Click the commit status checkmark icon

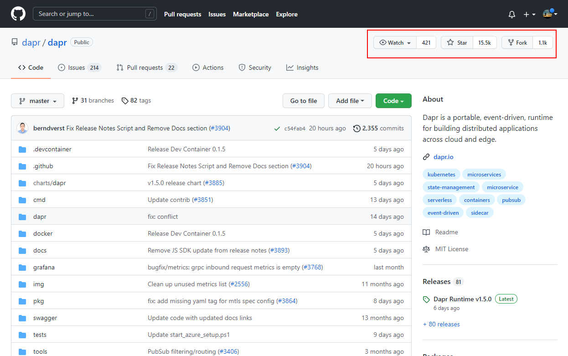[x=277, y=129]
